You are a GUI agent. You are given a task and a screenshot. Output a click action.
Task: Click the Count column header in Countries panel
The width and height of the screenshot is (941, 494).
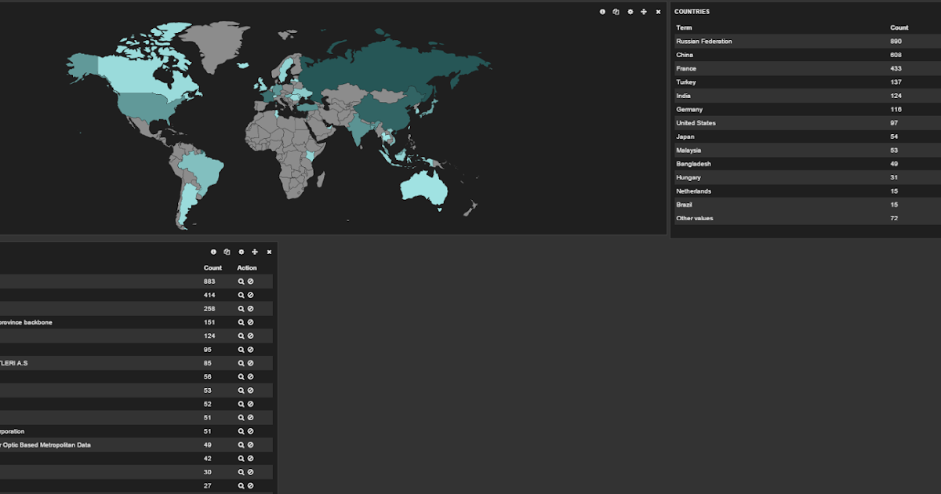(899, 27)
